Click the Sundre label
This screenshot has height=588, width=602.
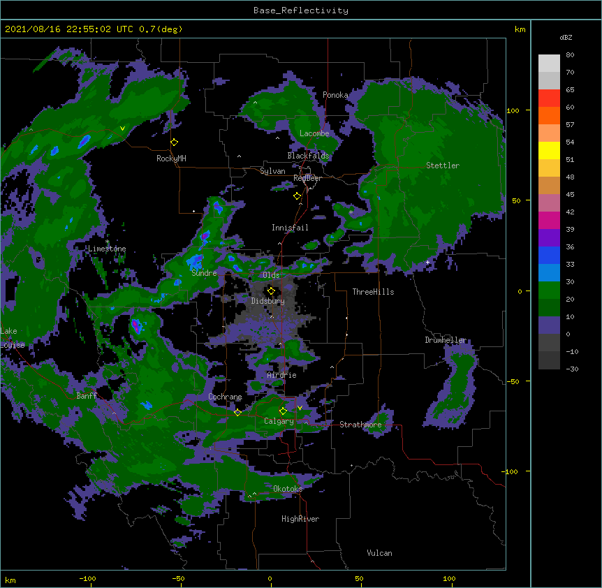click(204, 273)
